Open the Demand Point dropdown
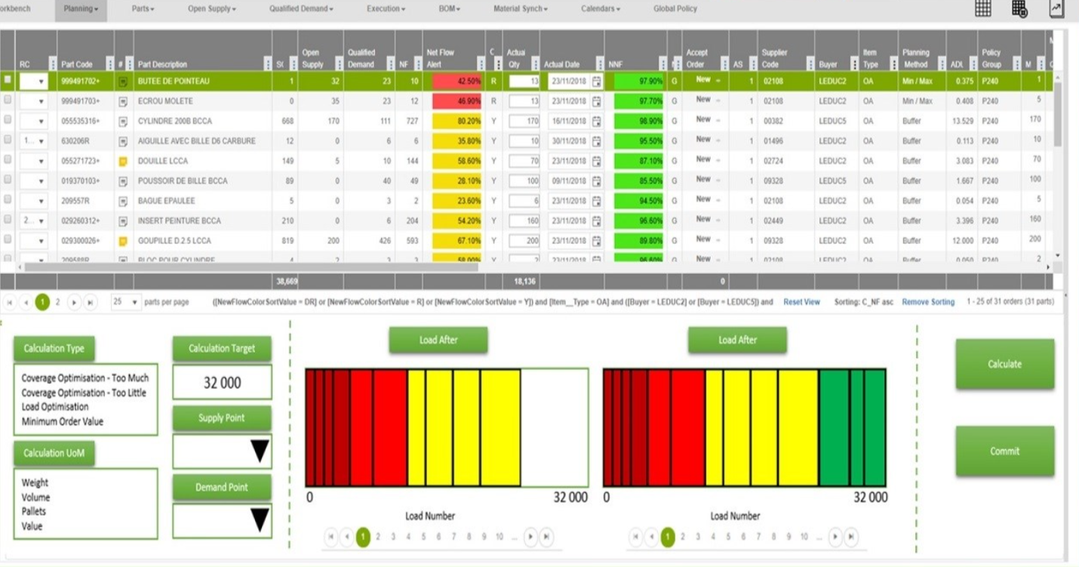1079x567 pixels. tap(259, 521)
